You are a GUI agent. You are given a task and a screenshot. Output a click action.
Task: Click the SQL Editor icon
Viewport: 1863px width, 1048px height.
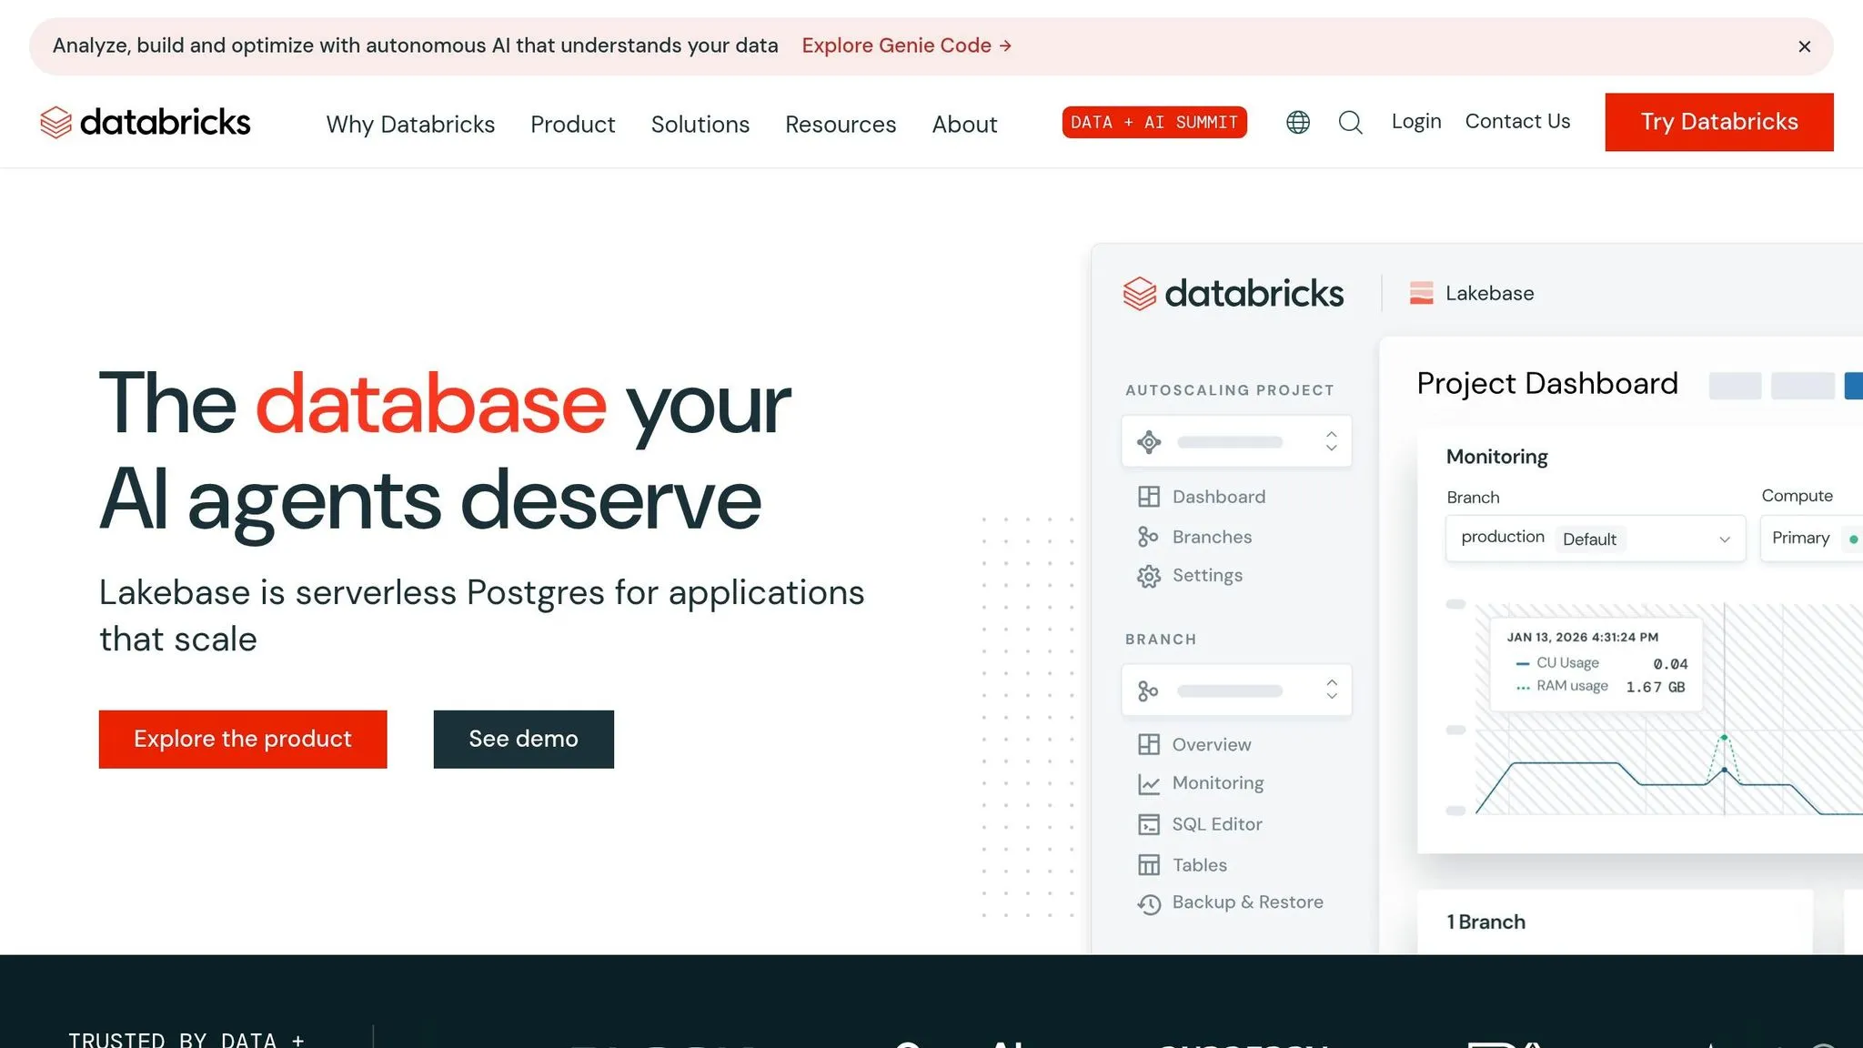pos(1149,824)
